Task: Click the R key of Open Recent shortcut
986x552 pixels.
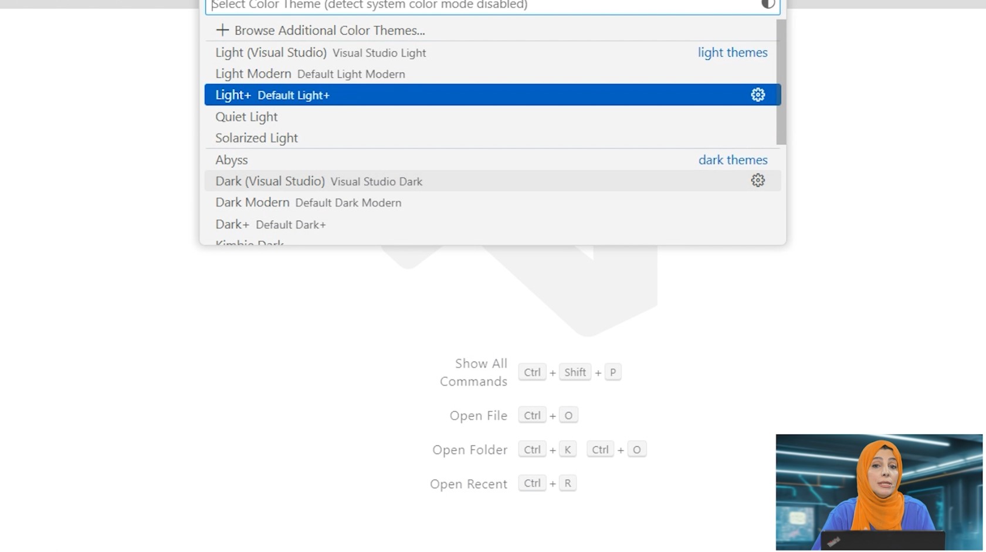Action: [567, 483]
